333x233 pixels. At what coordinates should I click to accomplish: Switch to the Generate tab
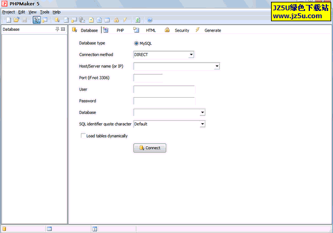click(208, 30)
